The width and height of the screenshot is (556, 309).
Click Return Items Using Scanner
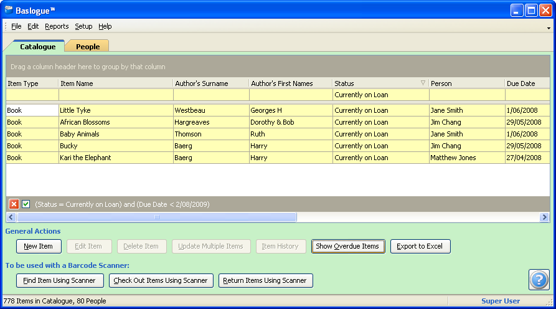tap(266, 280)
